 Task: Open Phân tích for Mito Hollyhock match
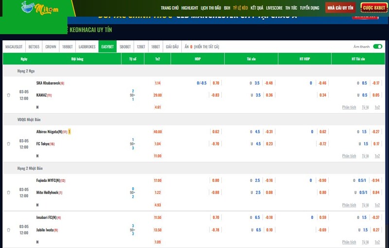coord(349,205)
